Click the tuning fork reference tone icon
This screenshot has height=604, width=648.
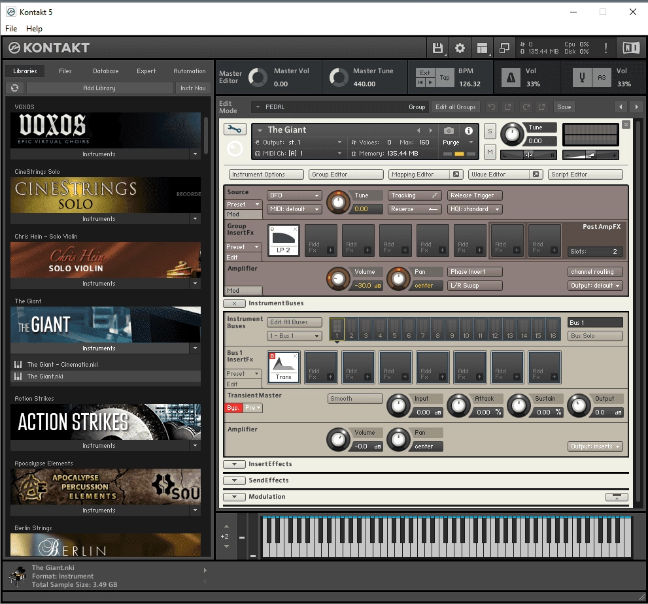582,77
